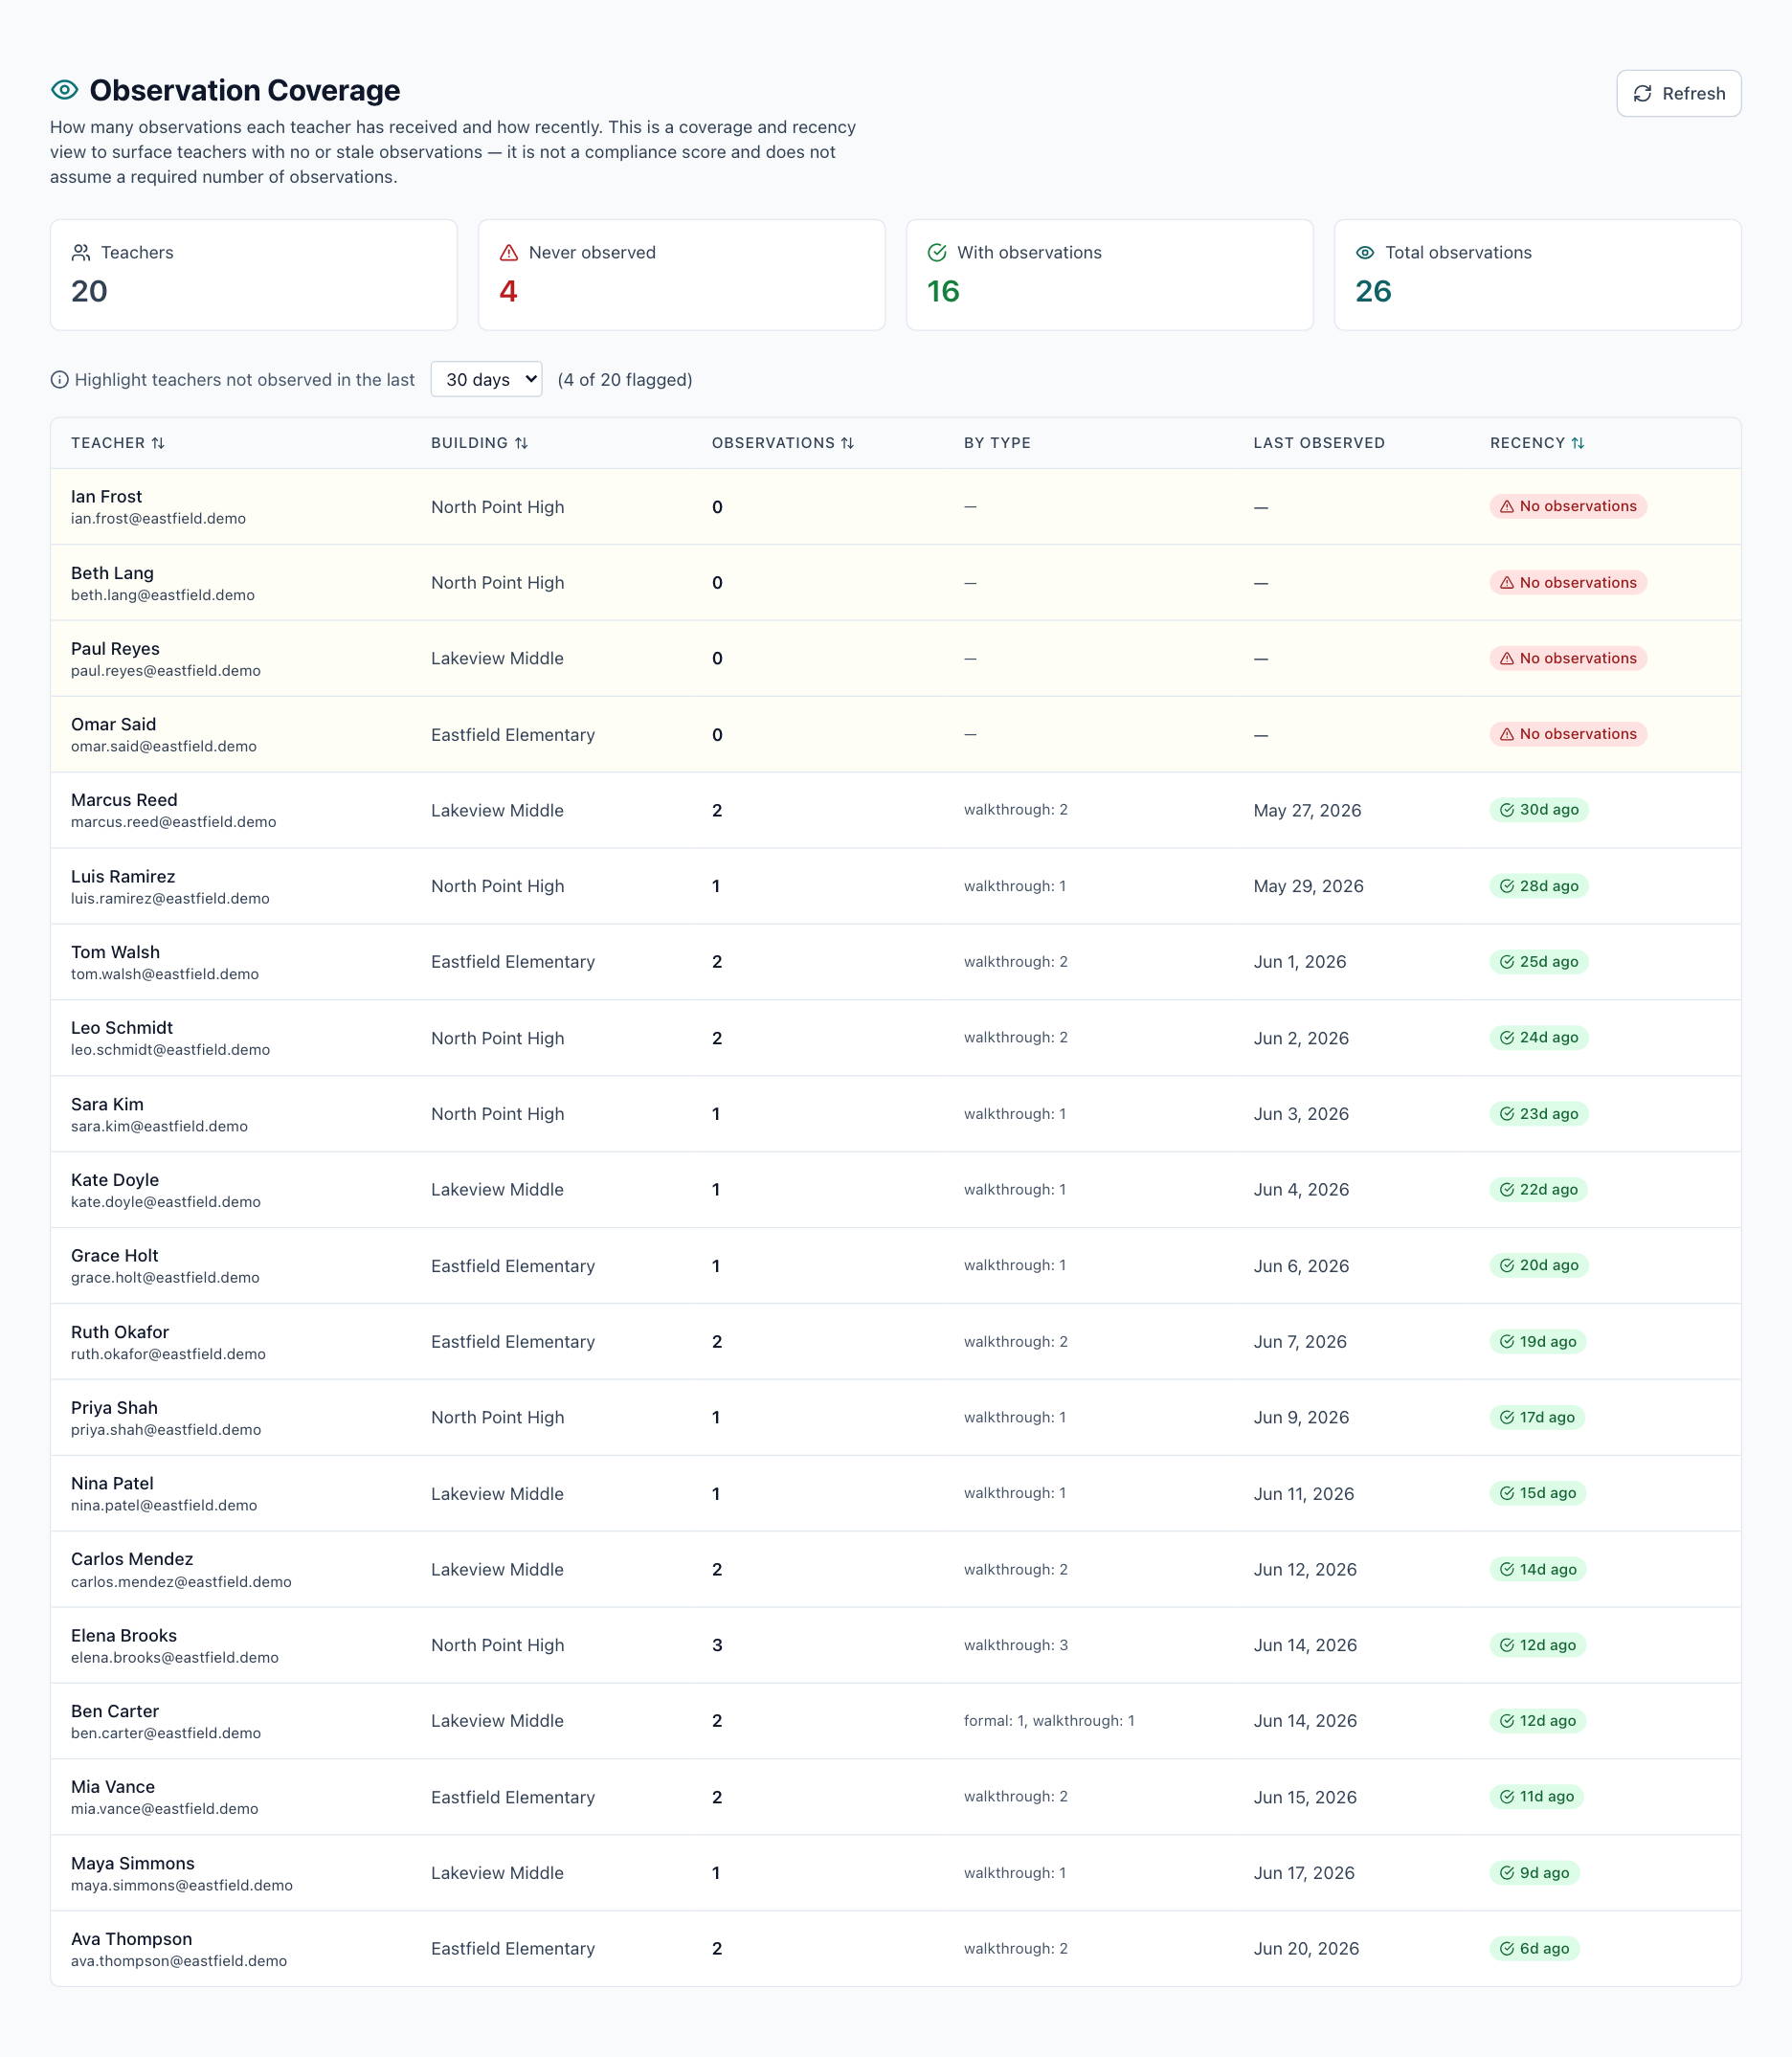The height and width of the screenshot is (2057, 1792).
Task: Click the Teachers summary card value 20
Action: pyautogui.click(x=89, y=291)
